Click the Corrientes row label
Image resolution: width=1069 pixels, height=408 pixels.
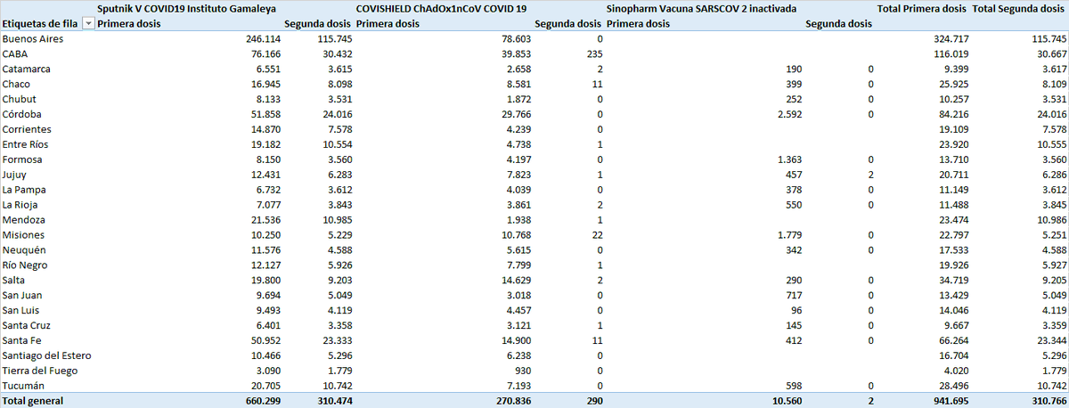pos(26,130)
